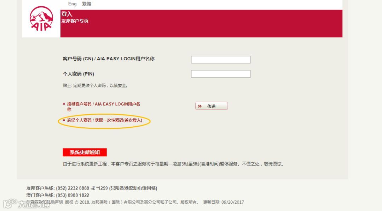
Task: Switch language to 繁體
Action: [x=87, y=4]
